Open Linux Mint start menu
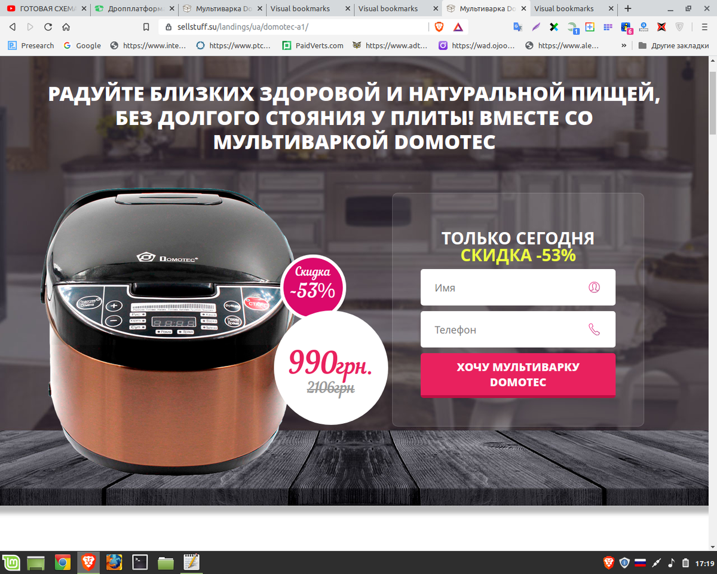 coord(11,562)
